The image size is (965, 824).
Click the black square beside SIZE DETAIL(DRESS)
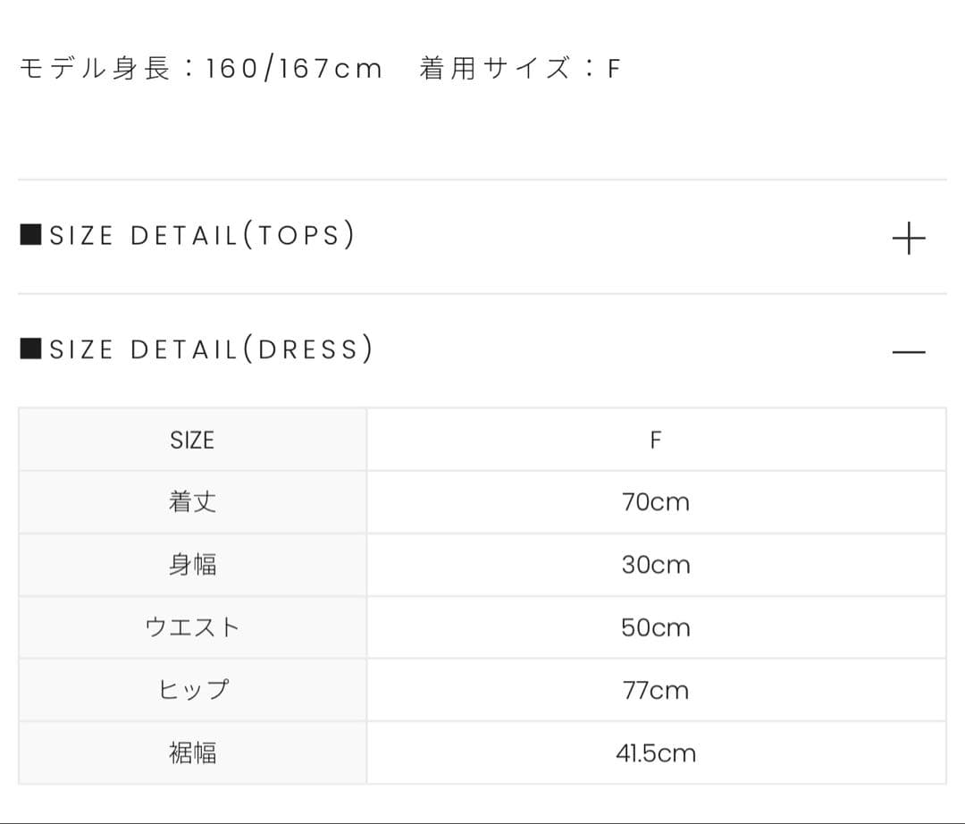[30, 349]
